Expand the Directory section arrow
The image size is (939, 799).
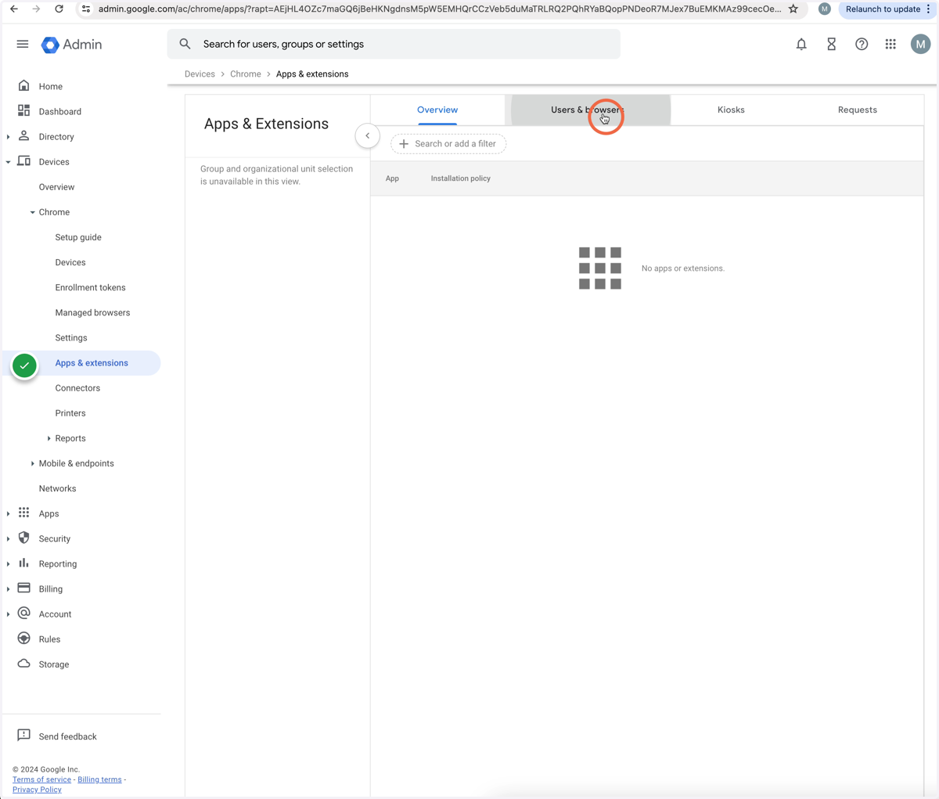click(x=9, y=137)
